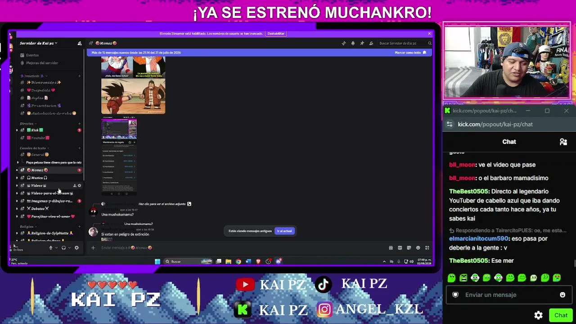Open the Parejitas-viva-el-amor channel
Screen dimensions: 576x324
tap(49, 216)
